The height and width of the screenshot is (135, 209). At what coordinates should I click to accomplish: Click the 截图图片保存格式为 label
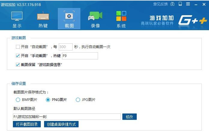point(31,92)
